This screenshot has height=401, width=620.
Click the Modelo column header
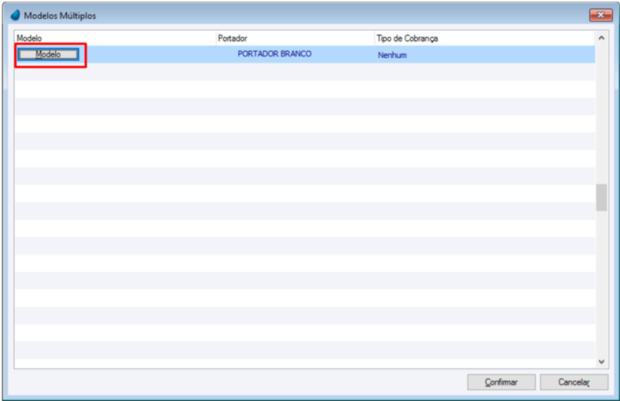[x=115, y=39]
